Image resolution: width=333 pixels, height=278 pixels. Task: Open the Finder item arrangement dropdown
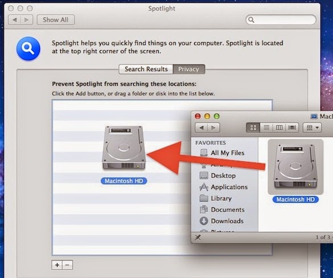click(312, 128)
